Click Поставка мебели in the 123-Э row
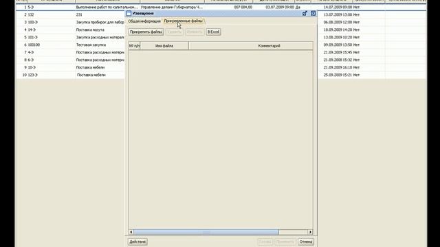This screenshot has height=247, width=440. click(91, 75)
